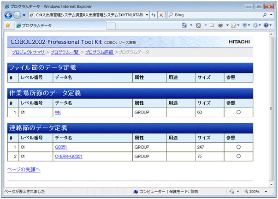This screenshot has height=199, width=278.
Task: Open the GC351 data name link
Action: (61, 147)
